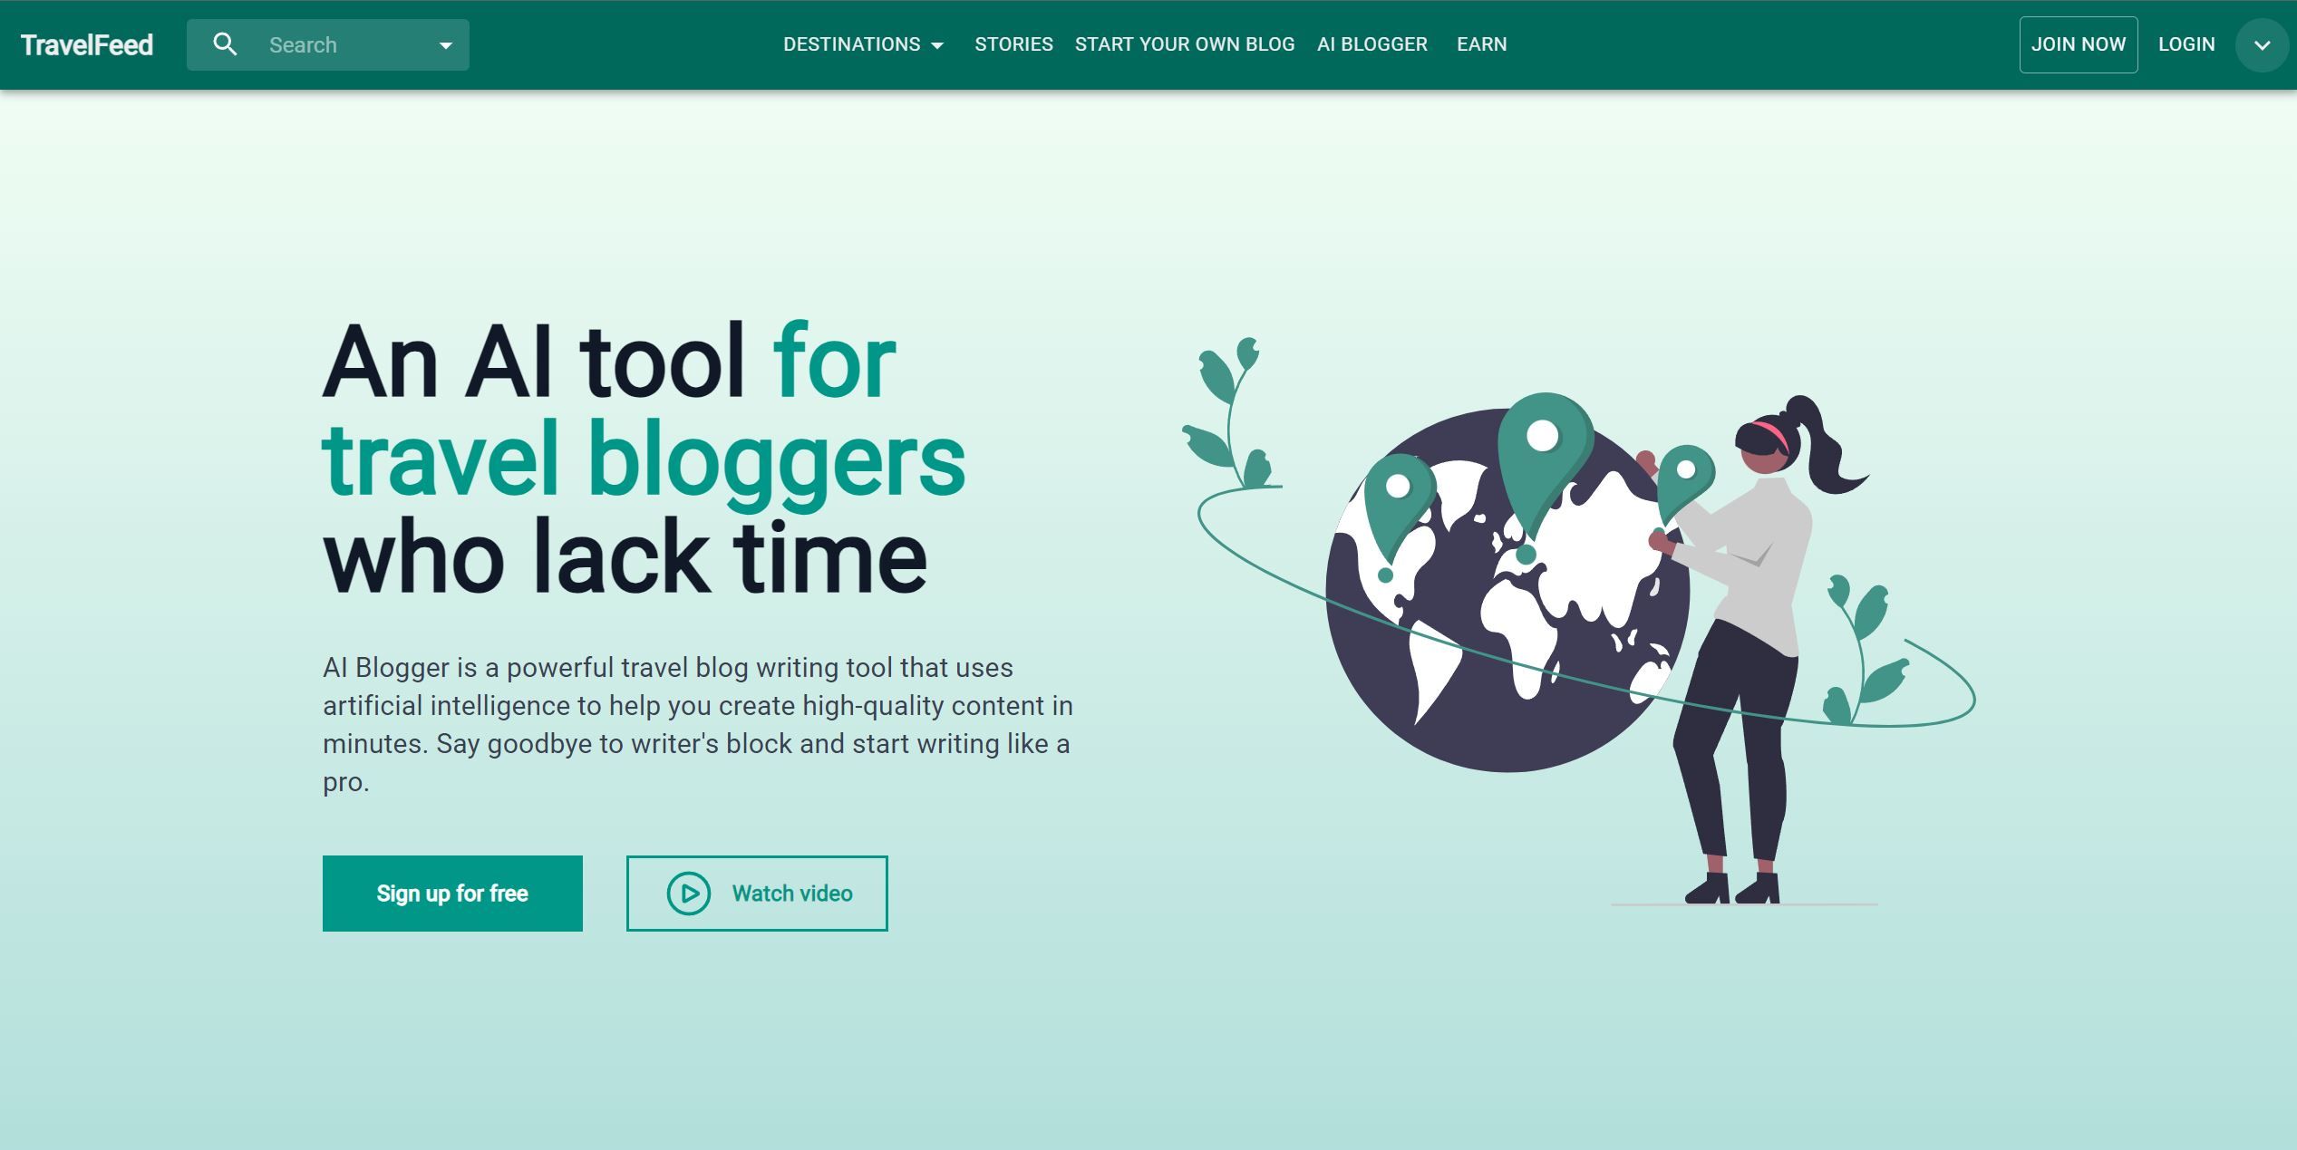Click the search magnifier icon
Image resolution: width=2297 pixels, height=1150 pixels.
(225, 44)
